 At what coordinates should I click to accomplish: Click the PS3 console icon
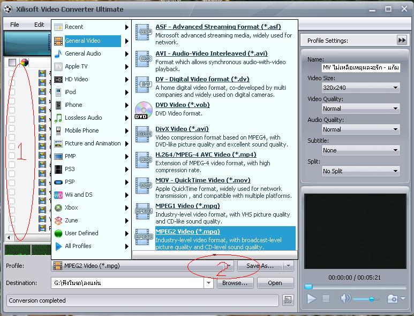point(58,169)
